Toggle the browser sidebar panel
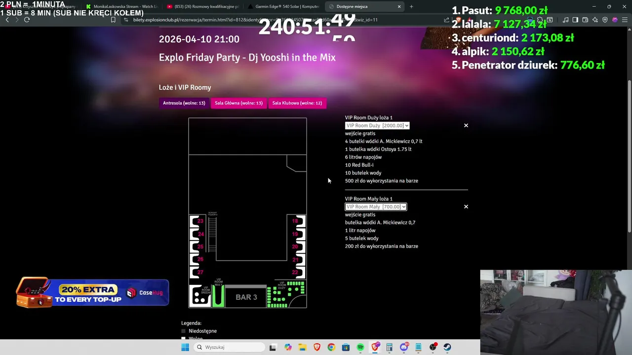632x355 pixels. (575, 20)
